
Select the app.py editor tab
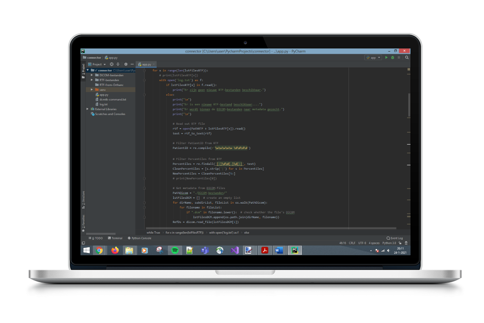point(146,64)
